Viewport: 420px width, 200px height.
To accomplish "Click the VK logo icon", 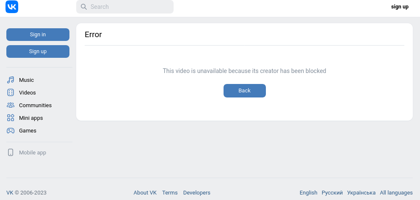I will point(12,7).
